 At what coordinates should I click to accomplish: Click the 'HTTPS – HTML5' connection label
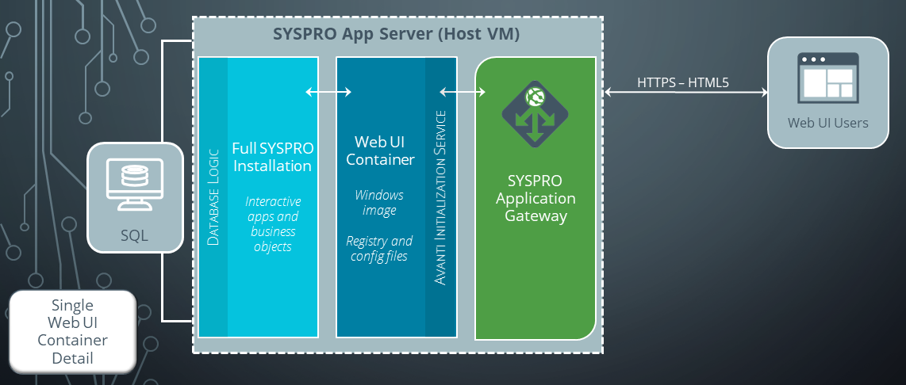pyautogui.click(x=682, y=81)
